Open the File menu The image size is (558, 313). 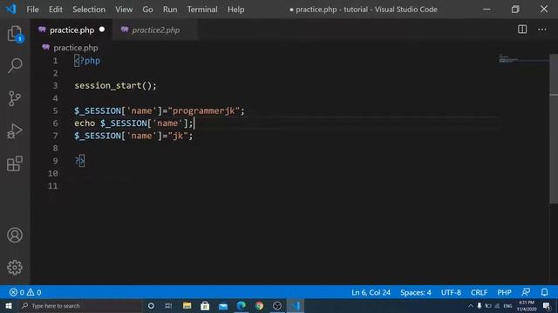click(x=32, y=10)
